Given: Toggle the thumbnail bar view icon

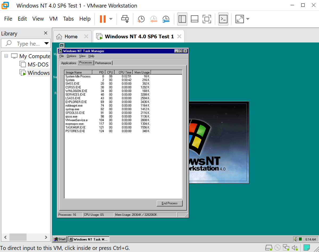Looking at the screenshot, I should (195, 19).
